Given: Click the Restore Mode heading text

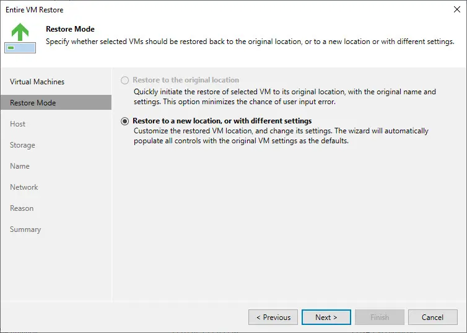Looking at the screenshot, I should point(70,29).
